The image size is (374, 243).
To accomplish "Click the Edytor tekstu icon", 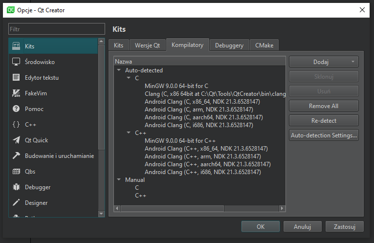I will (x=16, y=78).
